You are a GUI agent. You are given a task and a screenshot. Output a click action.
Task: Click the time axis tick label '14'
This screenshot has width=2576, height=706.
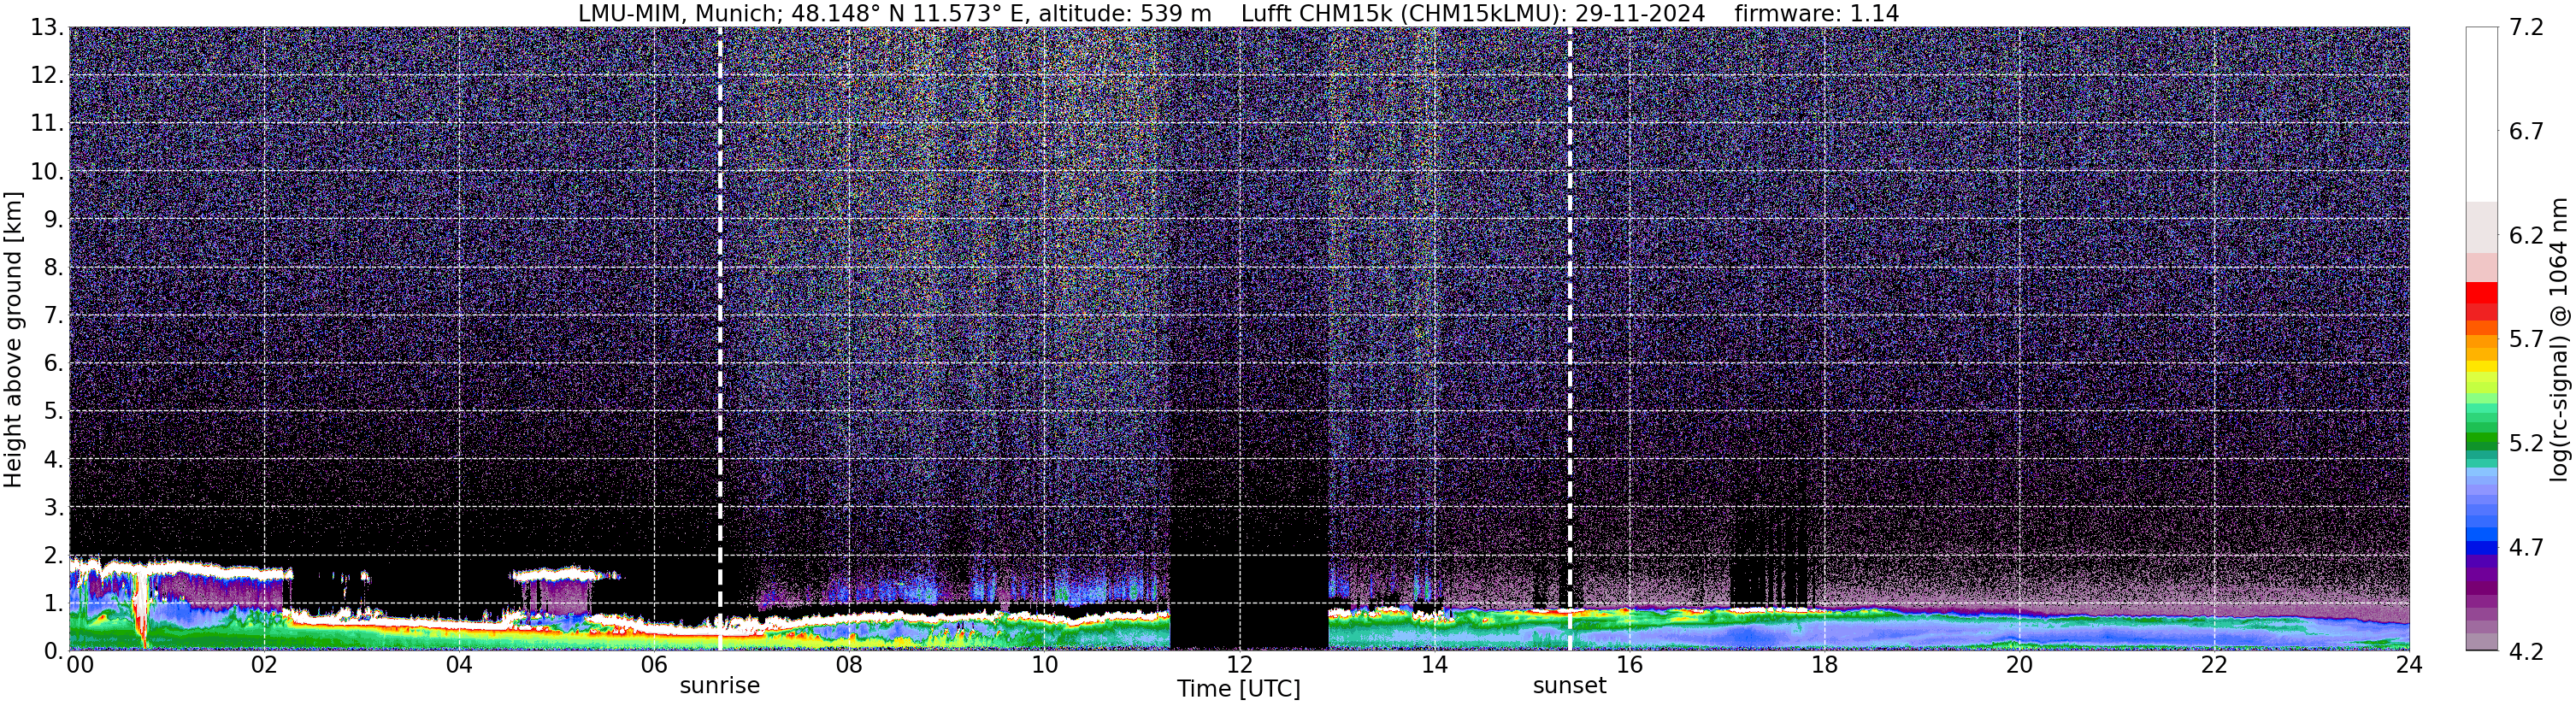(1434, 666)
